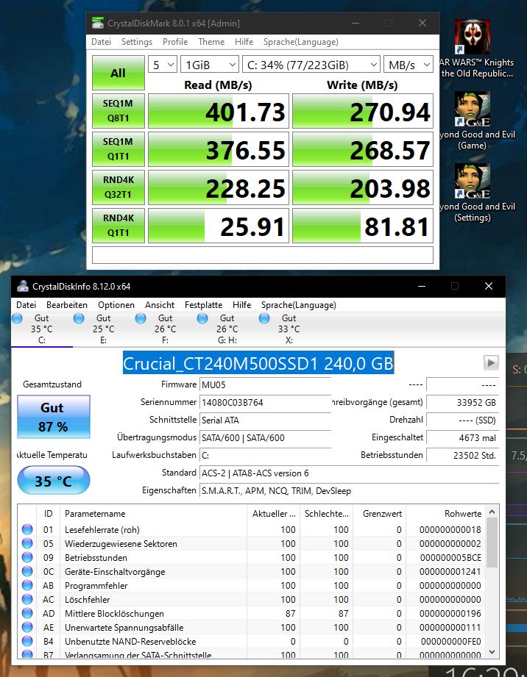This screenshot has height=677, width=527.
Task: Click the status orb of drive F: in the disk bar
Action: click(x=141, y=318)
